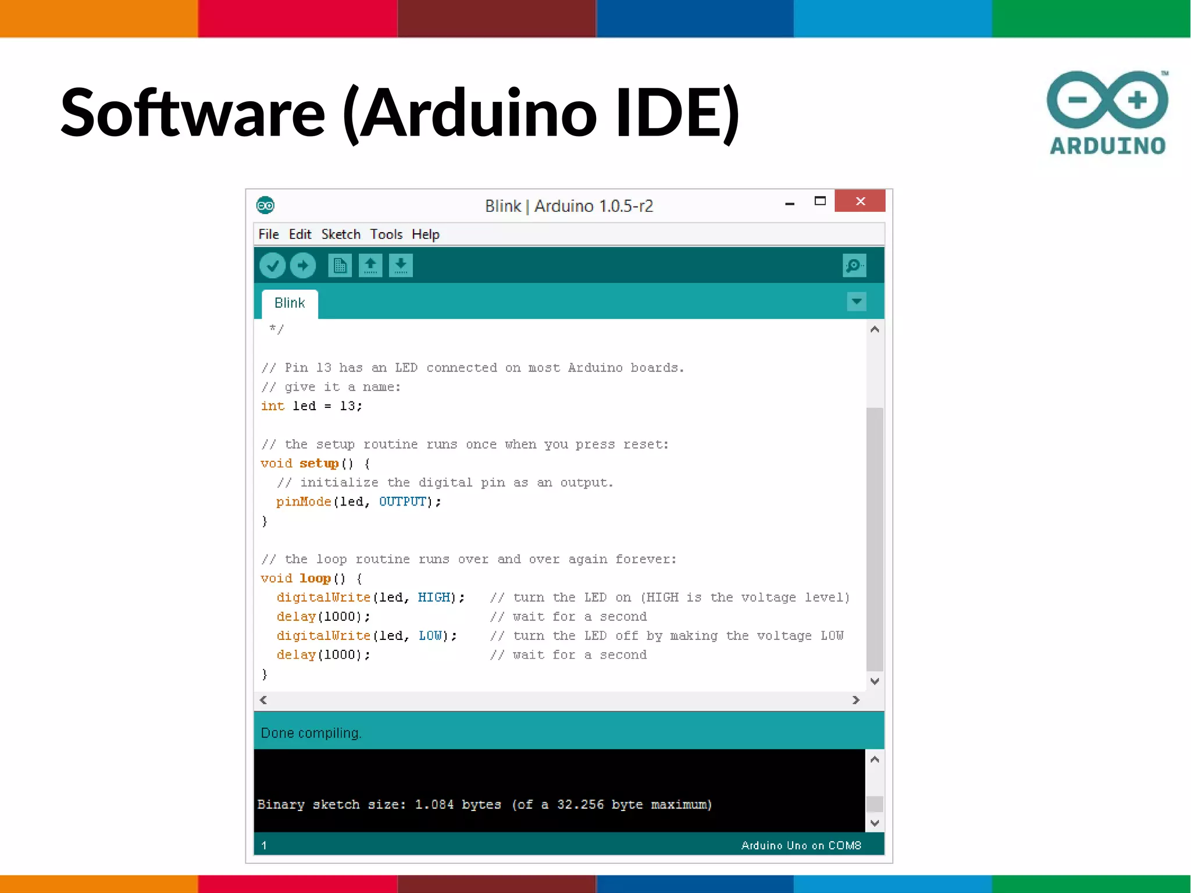Screen dimensions: 1191x893
Task: Click the editor vertical scrollbar thumb
Action: (875, 539)
